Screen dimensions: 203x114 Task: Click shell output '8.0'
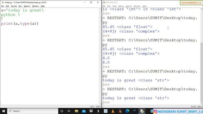(x=106, y=62)
